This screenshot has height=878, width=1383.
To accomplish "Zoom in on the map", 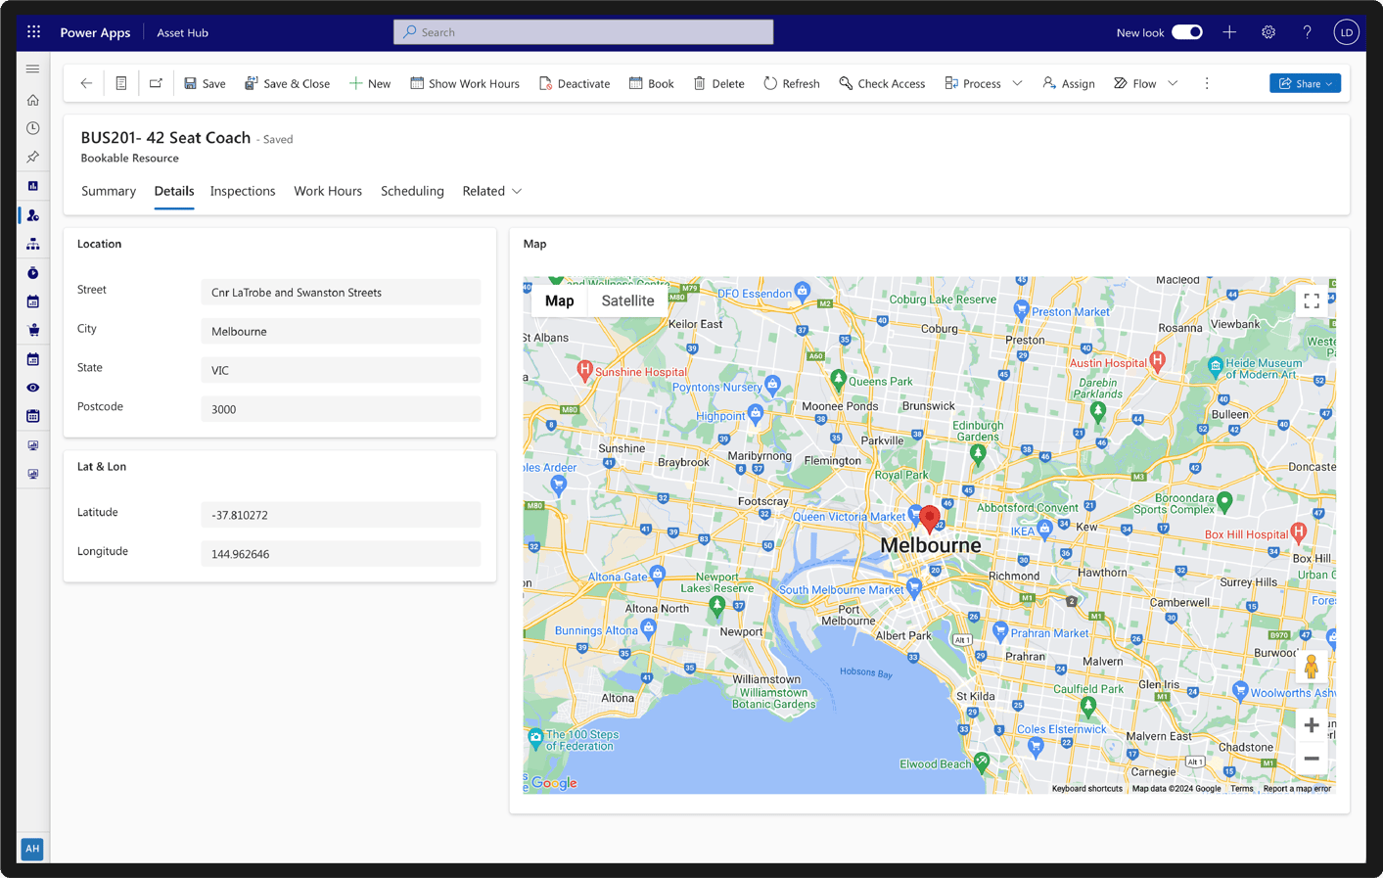I will 1311,725.
